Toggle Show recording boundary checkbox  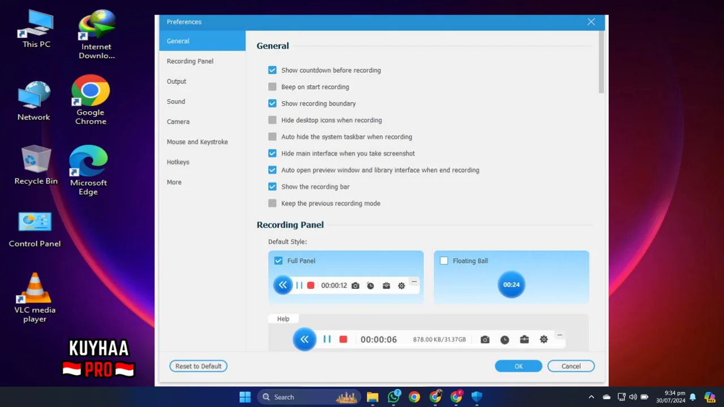[273, 103]
